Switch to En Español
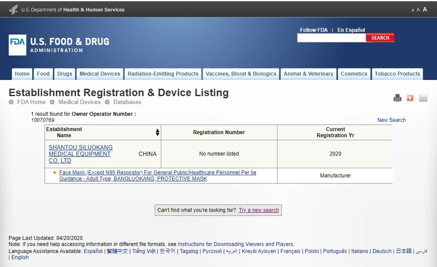 coord(351,30)
